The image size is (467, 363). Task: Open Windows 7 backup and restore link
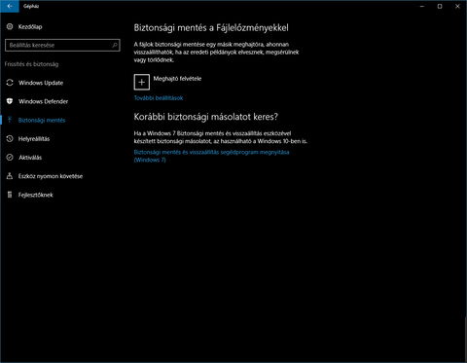pyautogui.click(x=211, y=156)
